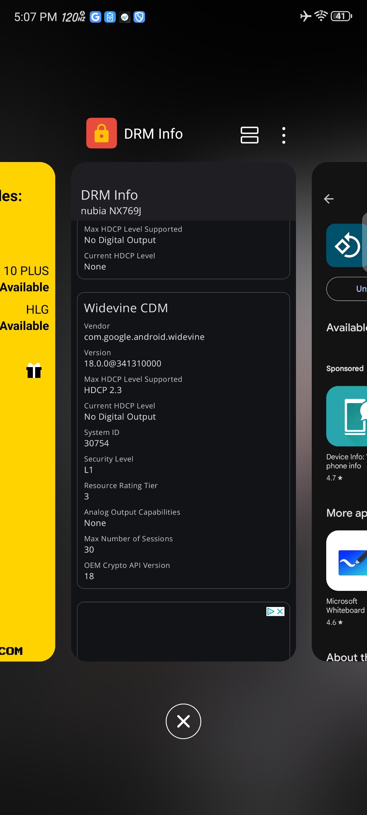
Task: Clear all recent apps with the X button
Action: (183, 721)
